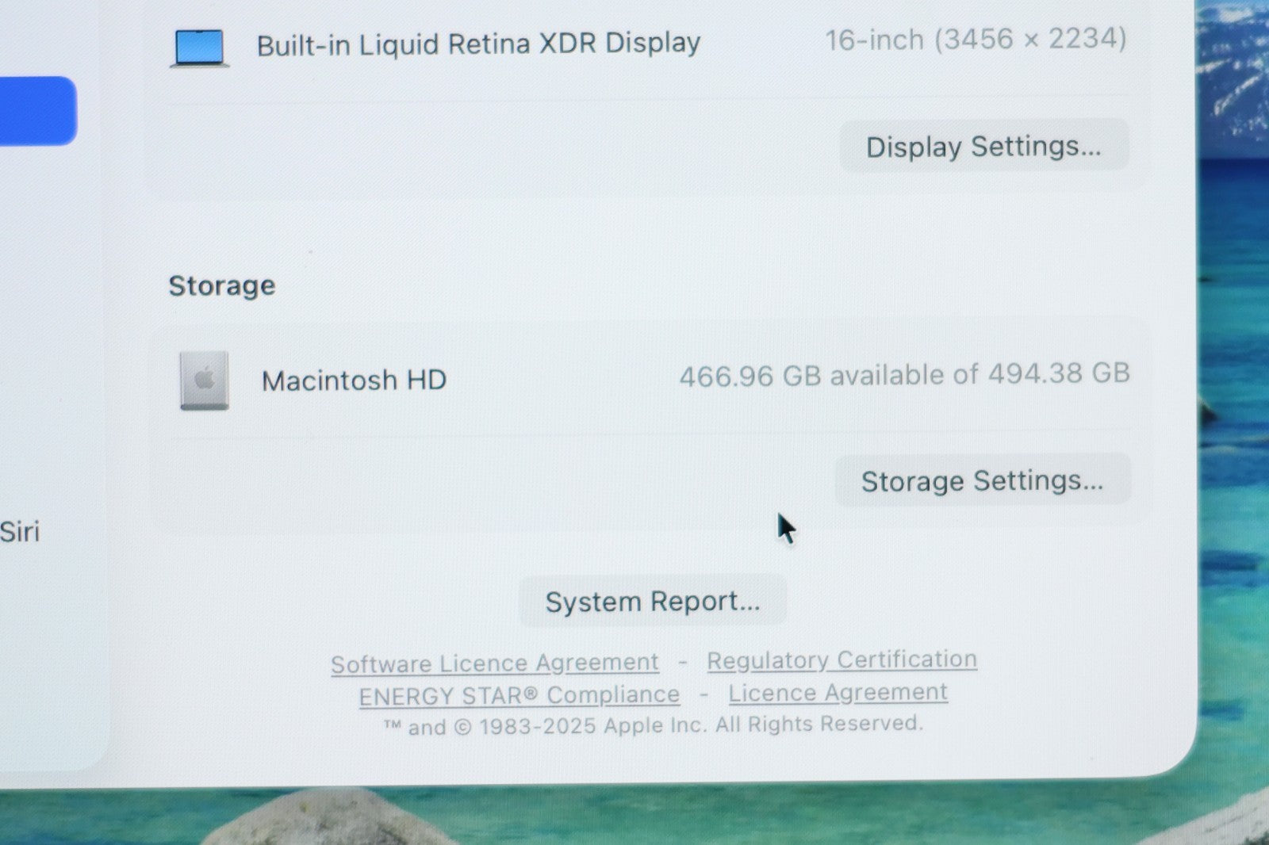
Task: Select the highlighted blue sidebar item
Action: point(37,111)
